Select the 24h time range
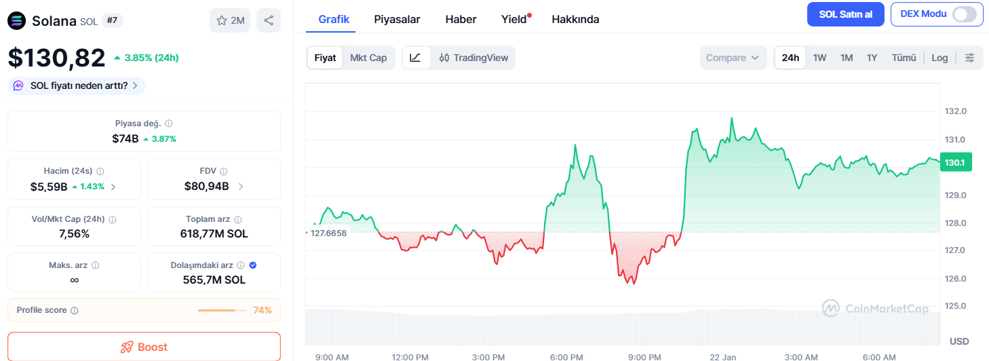 790,58
